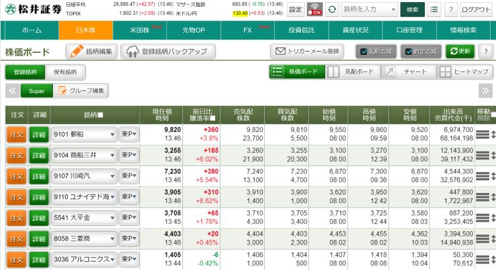Click the left double-arrow group navigation

pyautogui.click(x=12, y=91)
